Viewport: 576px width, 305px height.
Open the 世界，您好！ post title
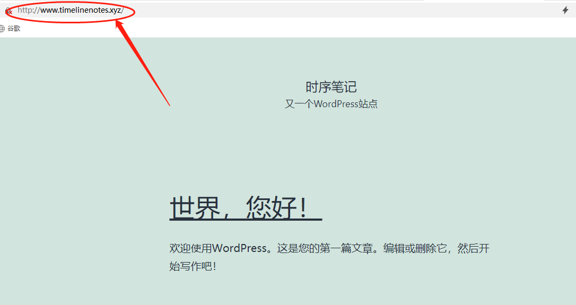click(246, 207)
